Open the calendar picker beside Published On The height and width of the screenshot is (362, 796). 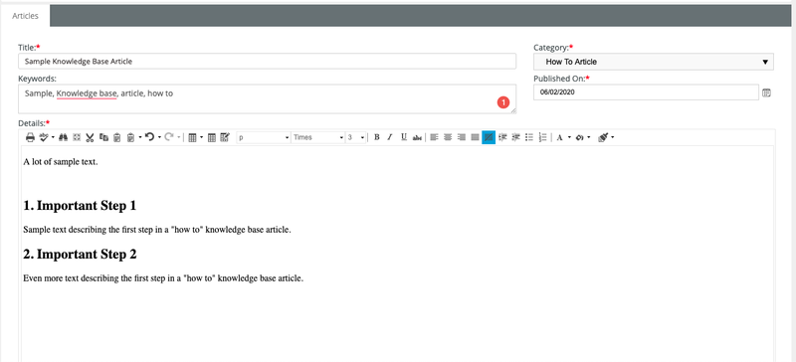tap(766, 92)
